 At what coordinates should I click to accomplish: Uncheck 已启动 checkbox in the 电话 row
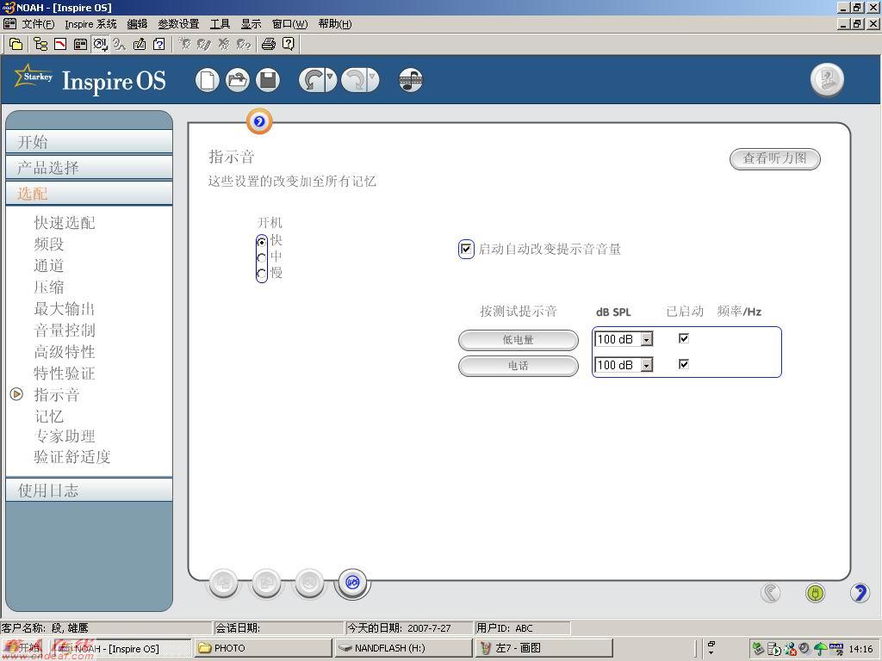pyautogui.click(x=684, y=364)
